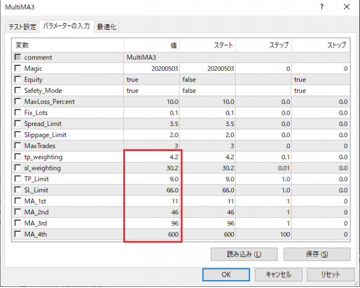This screenshot has height=288, width=360.
Task: Open the Safety_Mode stop true cell
Action: pyautogui.click(x=321, y=91)
